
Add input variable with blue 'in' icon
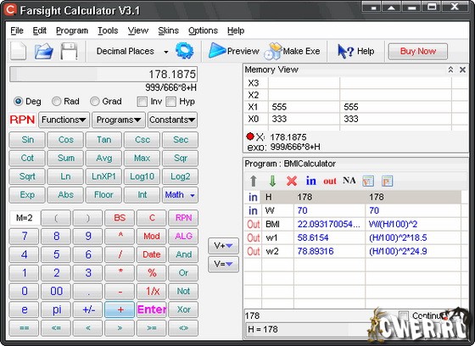pos(310,181)
